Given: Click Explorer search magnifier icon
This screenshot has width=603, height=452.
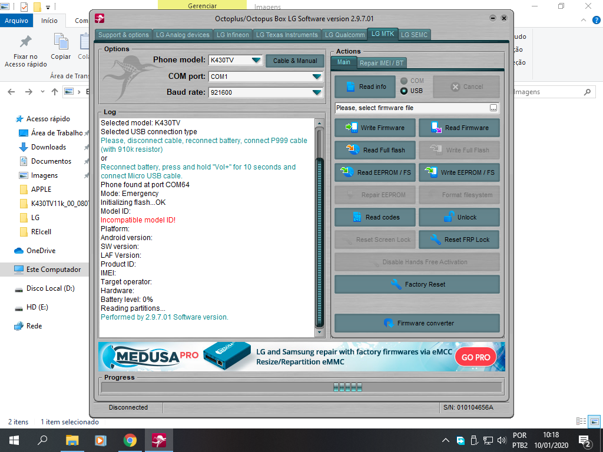Looking at the screenshot, I should pyautogui.click(x=587, y=92).
